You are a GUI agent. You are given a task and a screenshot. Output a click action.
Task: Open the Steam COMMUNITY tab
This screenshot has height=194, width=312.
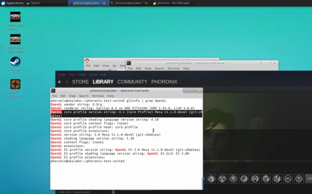point(132,82)
